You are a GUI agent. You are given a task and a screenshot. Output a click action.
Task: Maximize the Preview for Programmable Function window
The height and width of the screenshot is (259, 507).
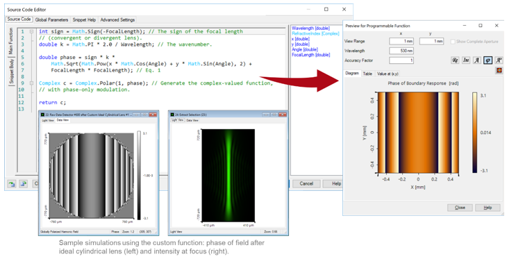click(481, 26)
